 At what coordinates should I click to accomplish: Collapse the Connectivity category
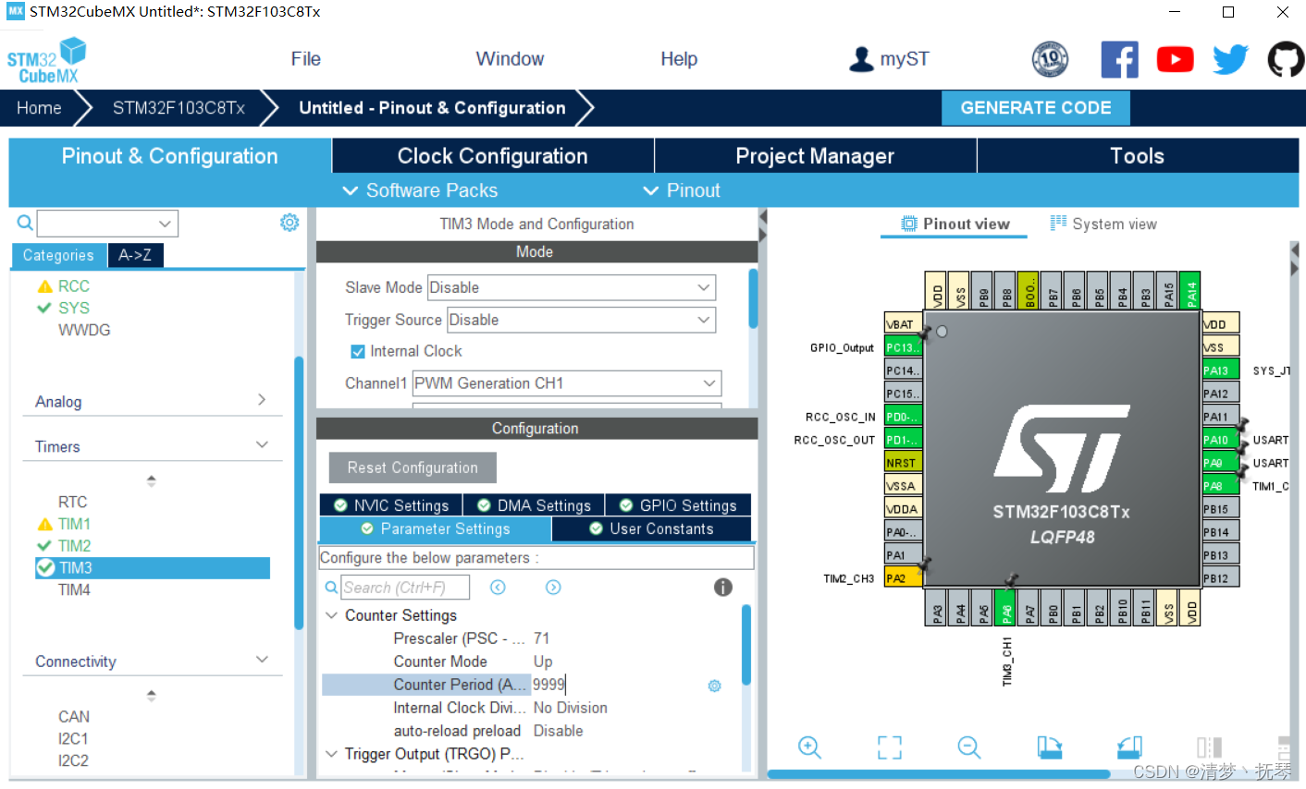click(x=262, y=660)
